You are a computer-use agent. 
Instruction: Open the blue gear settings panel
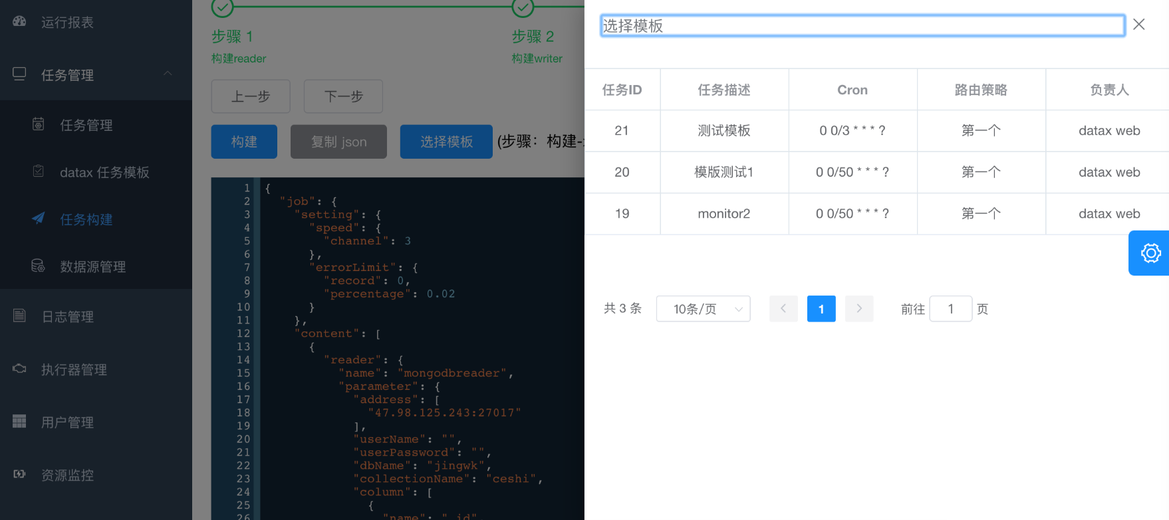coord(1150,253)
